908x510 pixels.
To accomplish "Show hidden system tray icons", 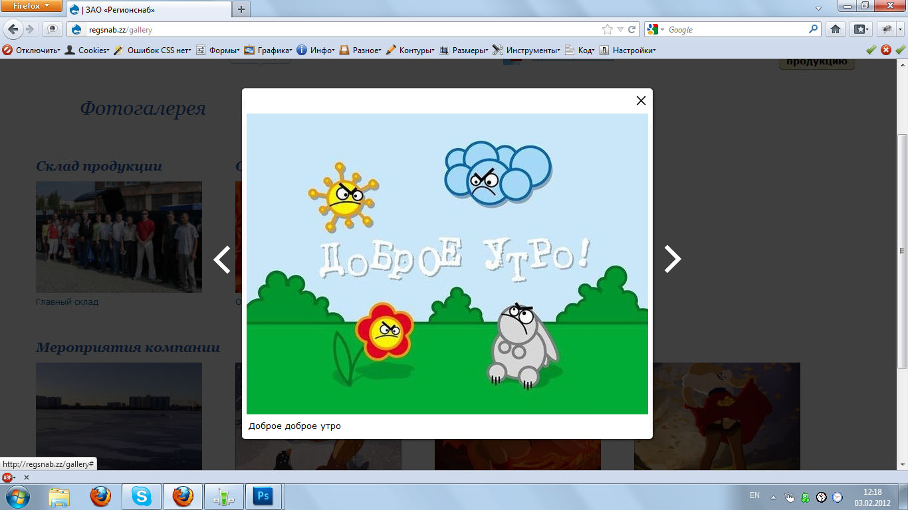I will pos(774,496).
